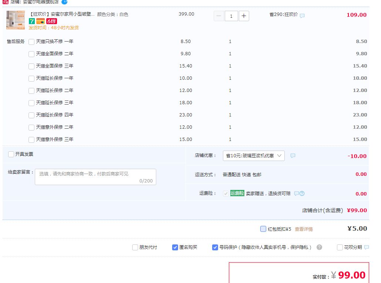The image size is (381, 283).
Task: Click the green 7-day return badge icon
Action: [32, 21]
